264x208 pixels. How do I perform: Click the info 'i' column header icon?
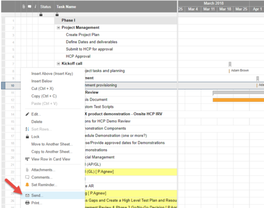pyautogui.click(x=35, y=6)
